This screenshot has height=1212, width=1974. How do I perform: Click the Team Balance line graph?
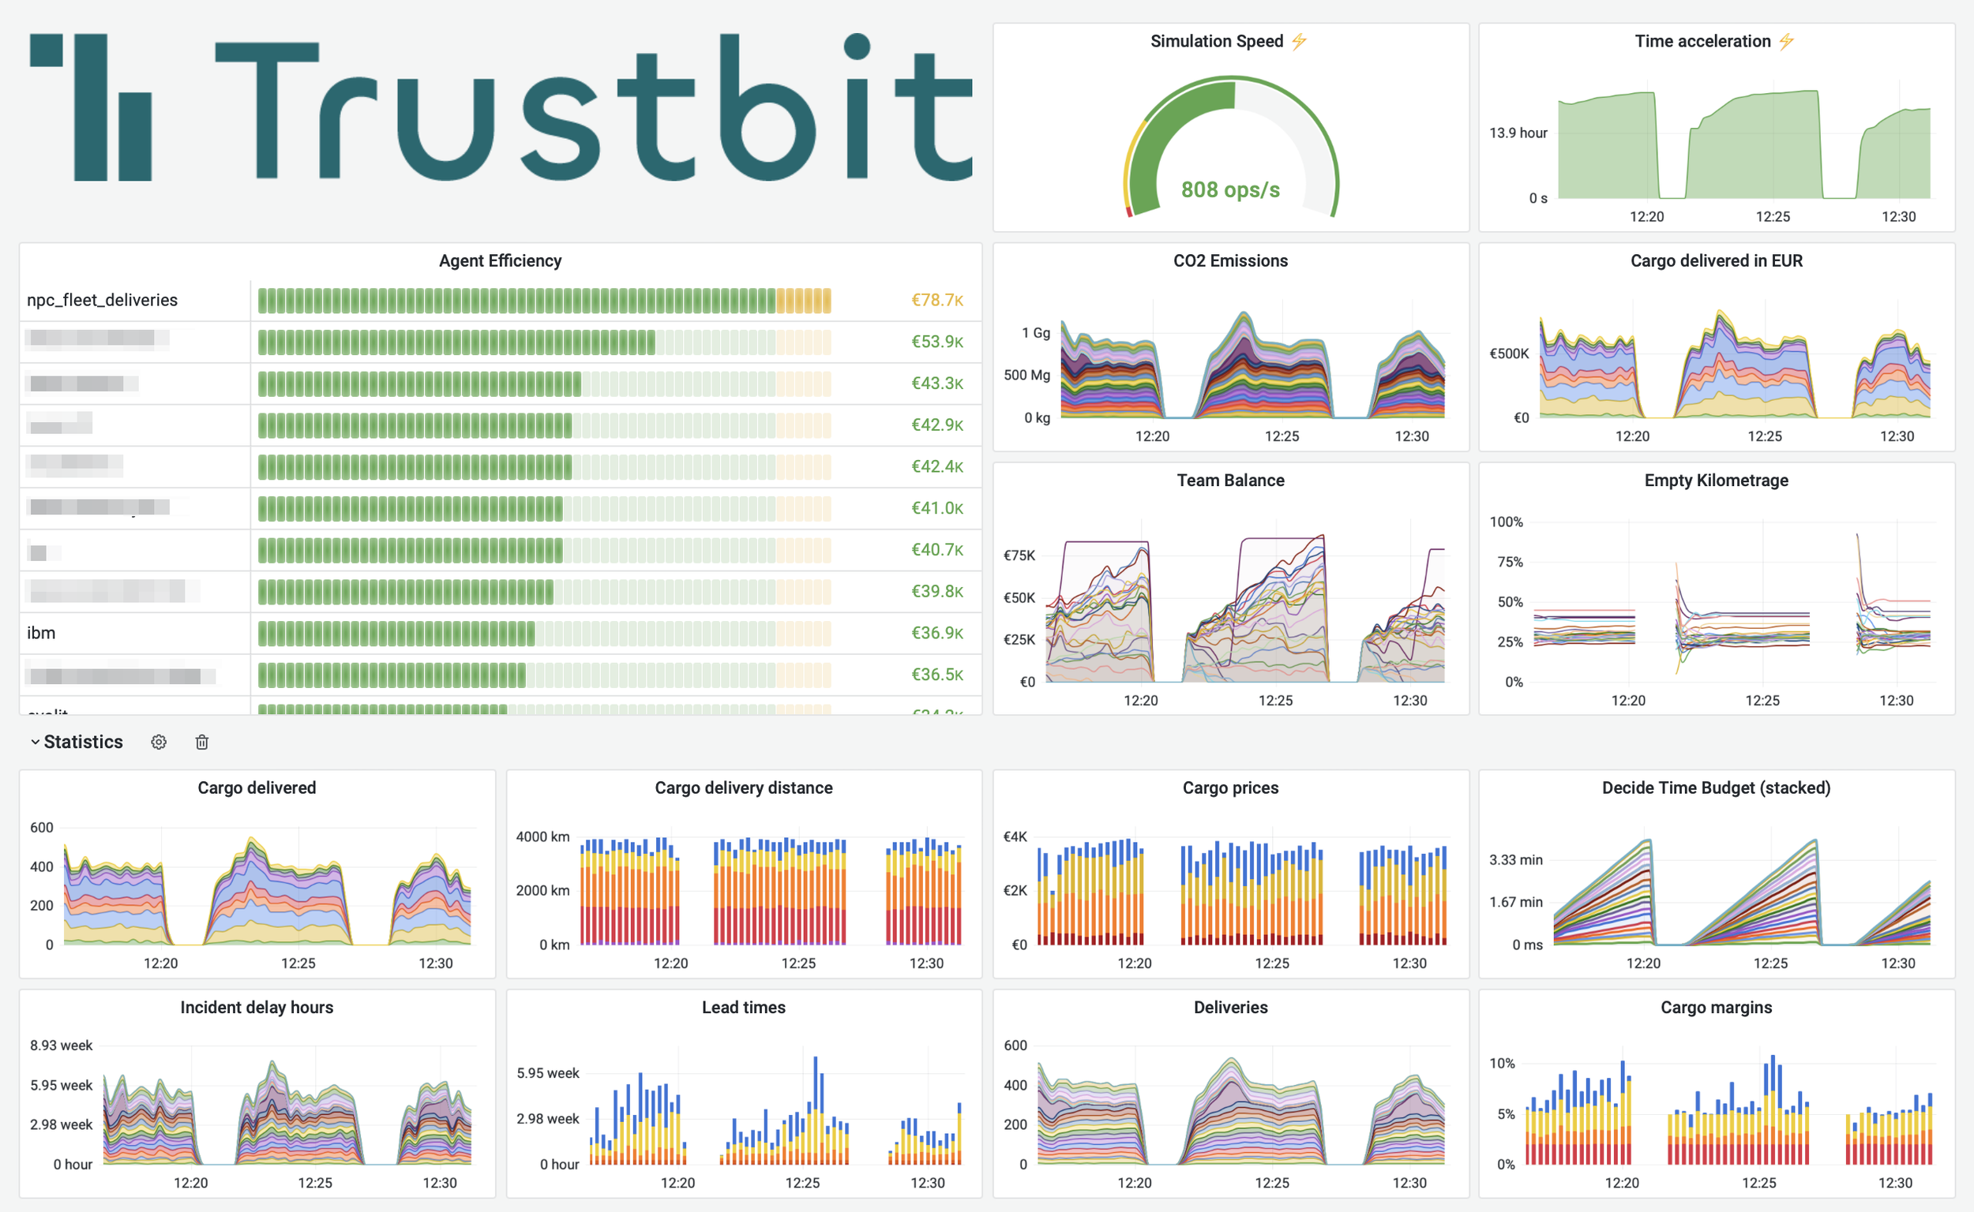pyautogui.click(x=1245, y=601)
